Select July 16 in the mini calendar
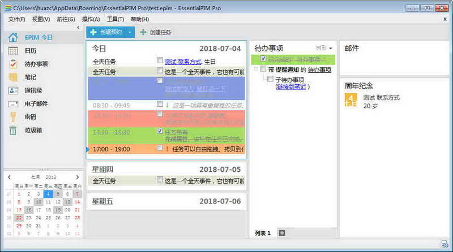 click(x=29, y=210)
